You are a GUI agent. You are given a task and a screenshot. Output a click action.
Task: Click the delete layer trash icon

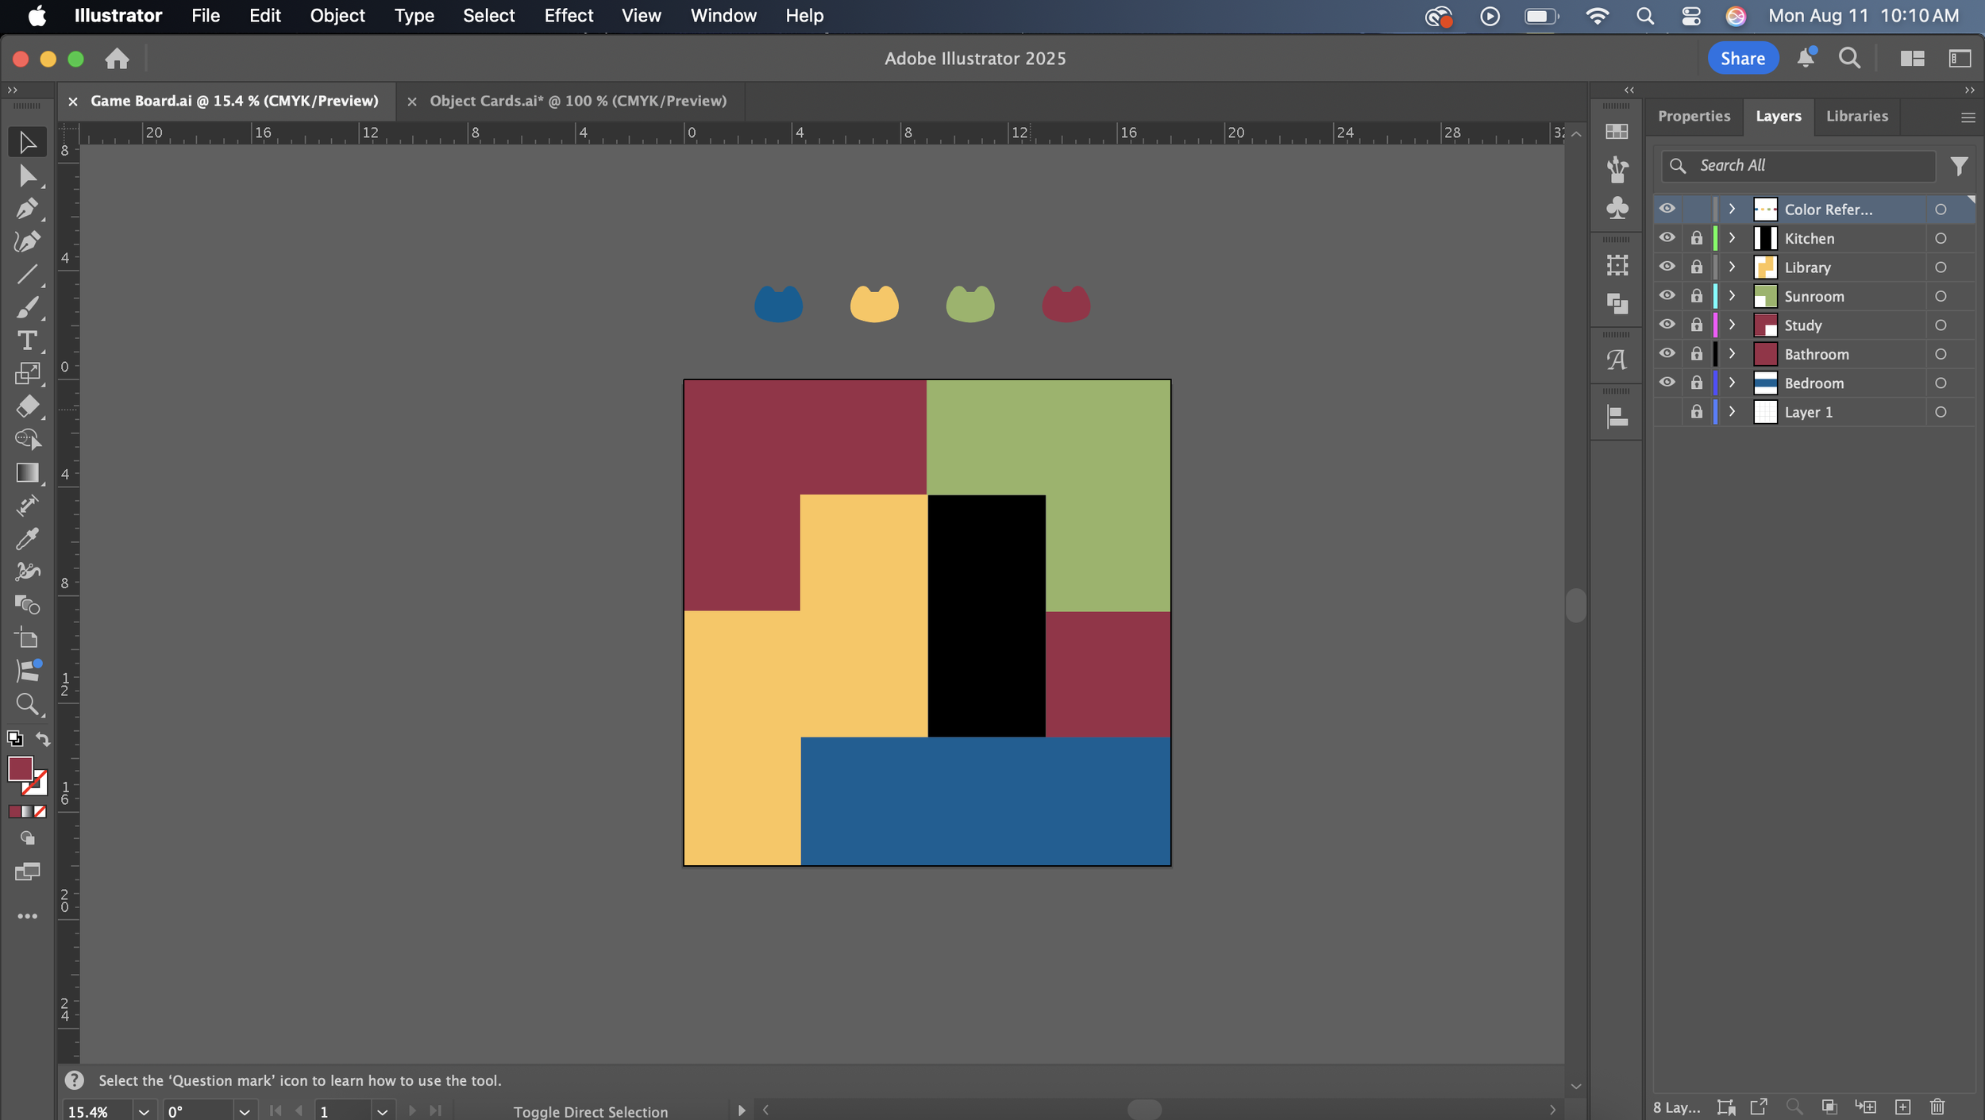[1937, 1107]
